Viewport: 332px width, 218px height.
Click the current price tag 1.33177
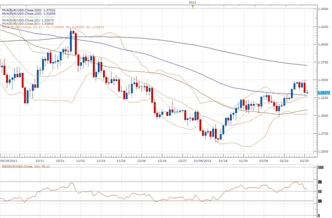(324, 92)
